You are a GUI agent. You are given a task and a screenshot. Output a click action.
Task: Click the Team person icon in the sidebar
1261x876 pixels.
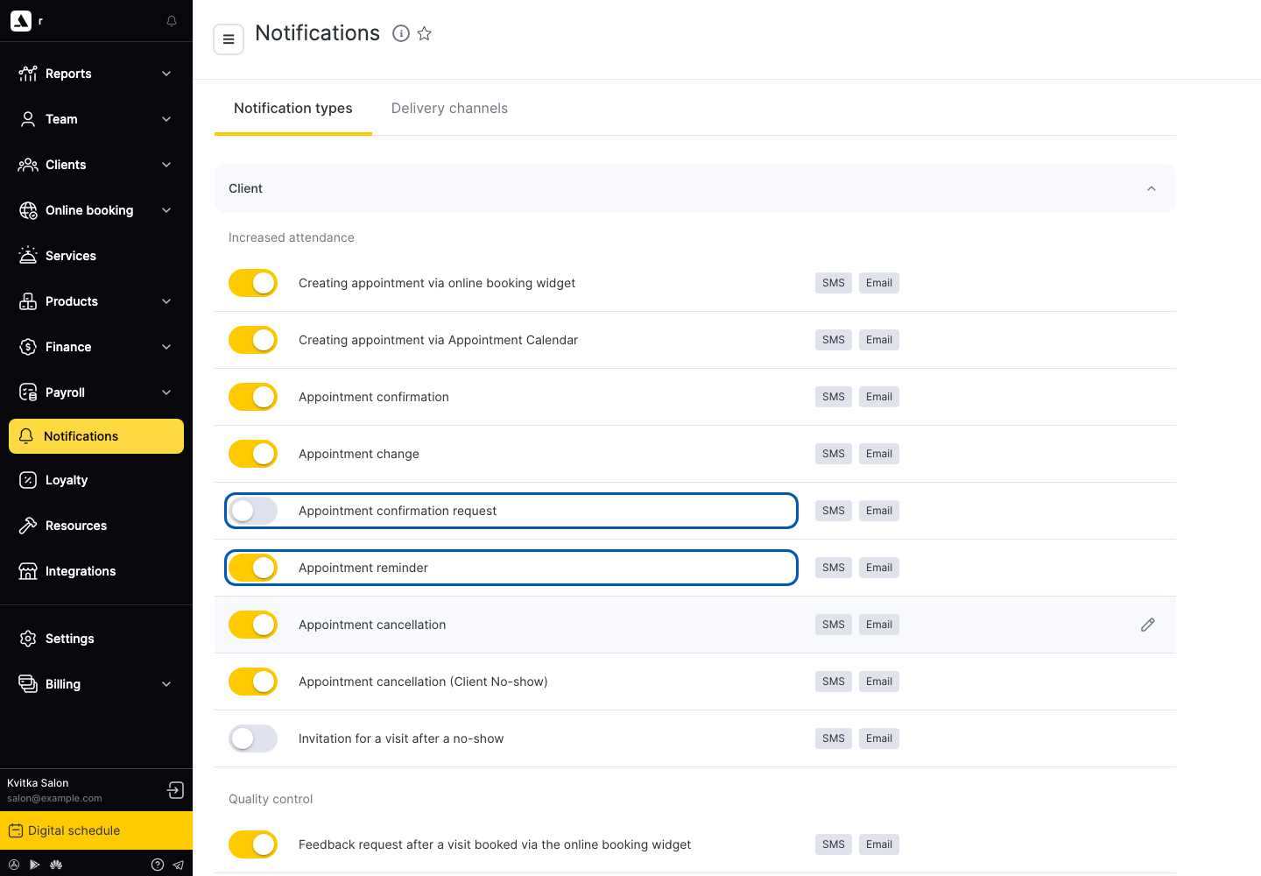[x=28, y=119]
